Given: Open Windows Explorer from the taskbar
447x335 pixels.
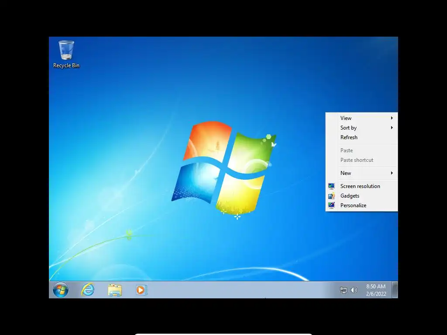Looking at the screenshot, I should (115, 290).
